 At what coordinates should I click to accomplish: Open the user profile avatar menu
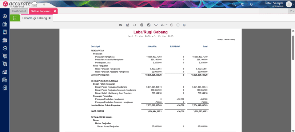(x=289, y=4)
